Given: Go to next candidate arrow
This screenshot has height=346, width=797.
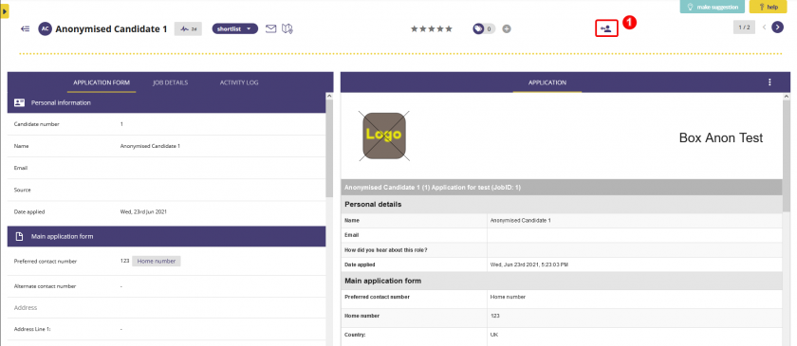Looking at the screenshot, I should (x=777, y=27).
